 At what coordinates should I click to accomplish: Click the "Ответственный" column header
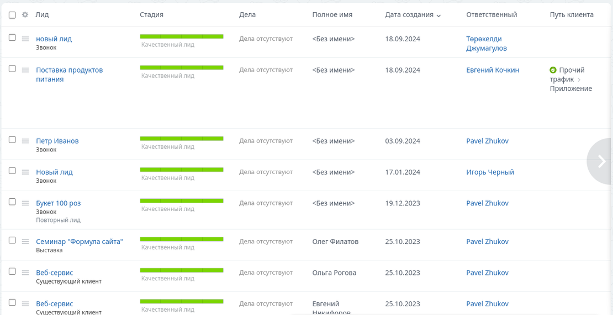pos(491,15)
